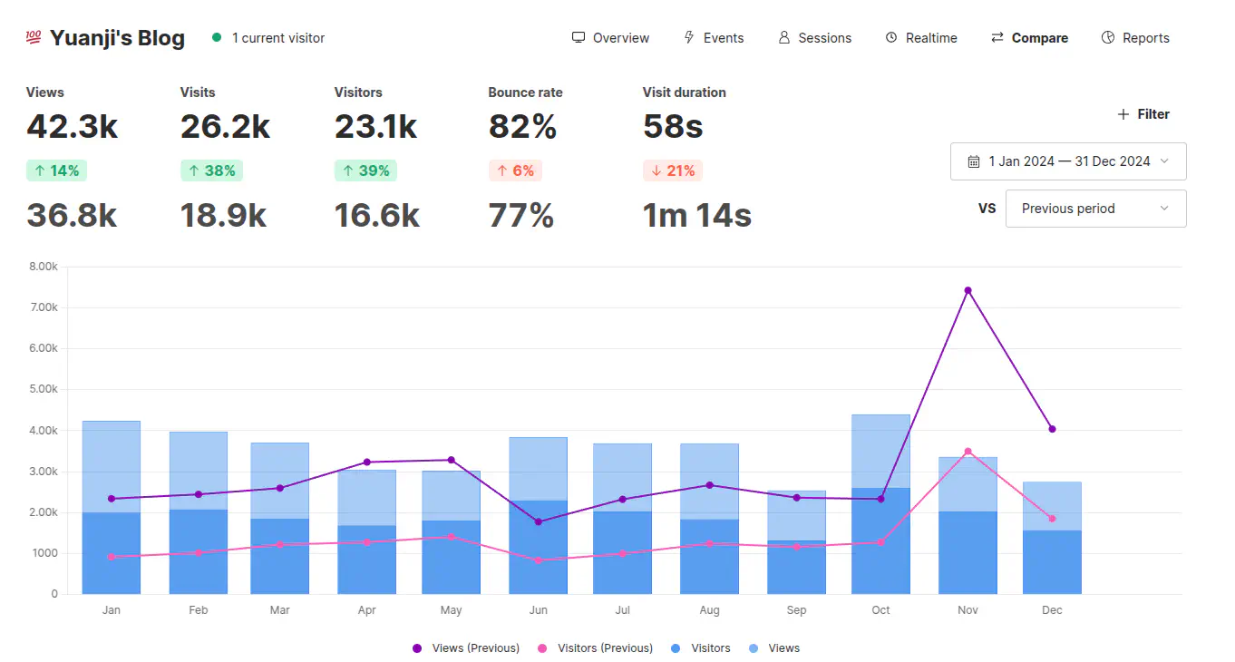Click the plus icon beside Filter
The width and height of the screenshot is (1235, 662).
pos(1123,114)
